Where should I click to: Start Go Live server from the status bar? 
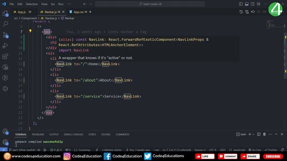tap(255, 150)
